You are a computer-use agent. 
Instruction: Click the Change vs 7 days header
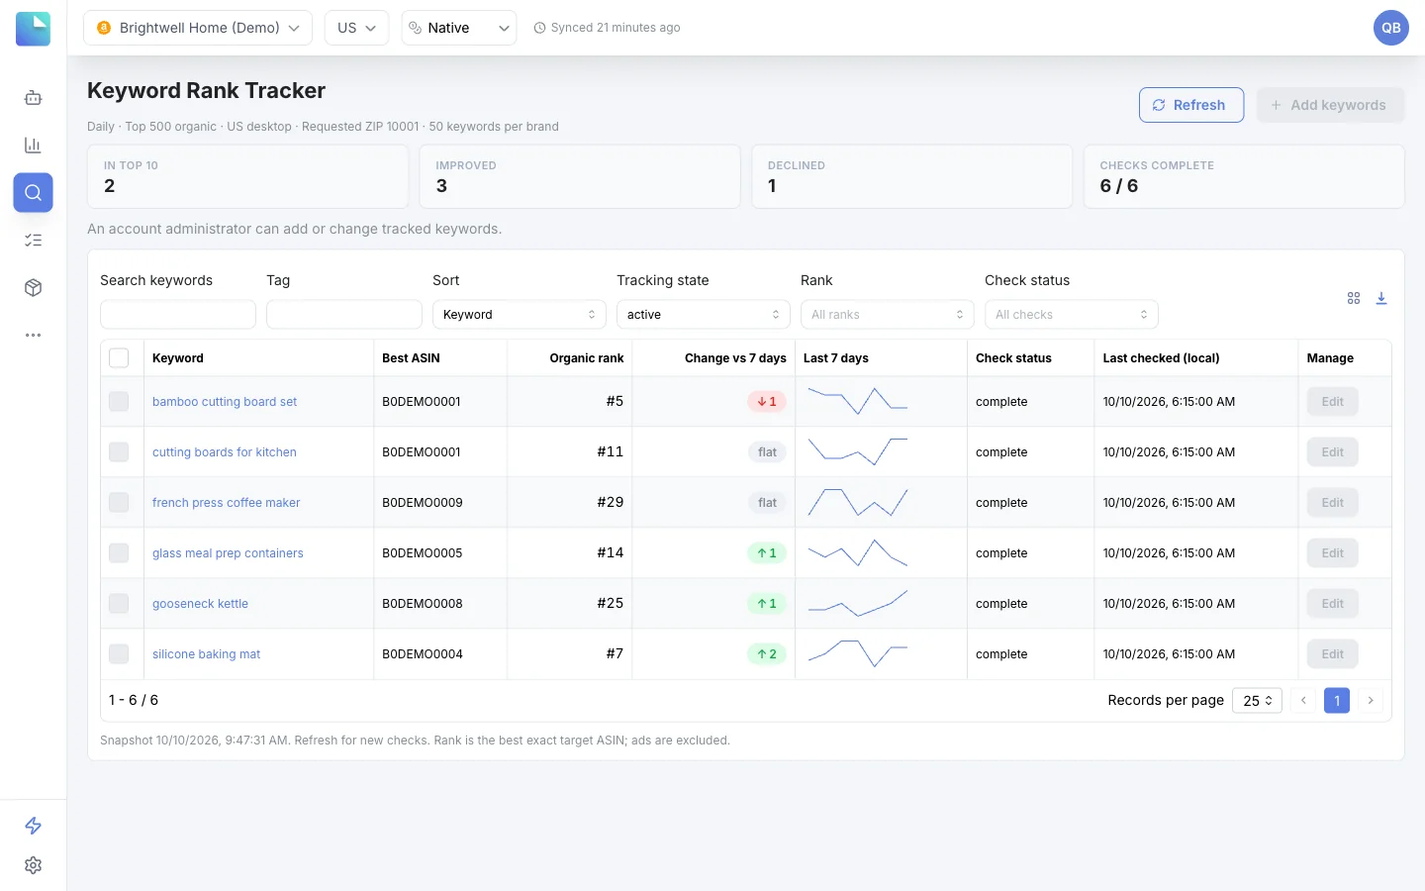735,357
